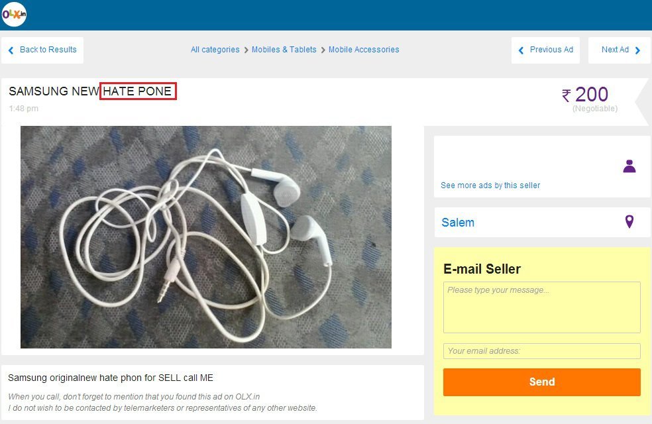Click the orange Send button

(x=542, y=382)
